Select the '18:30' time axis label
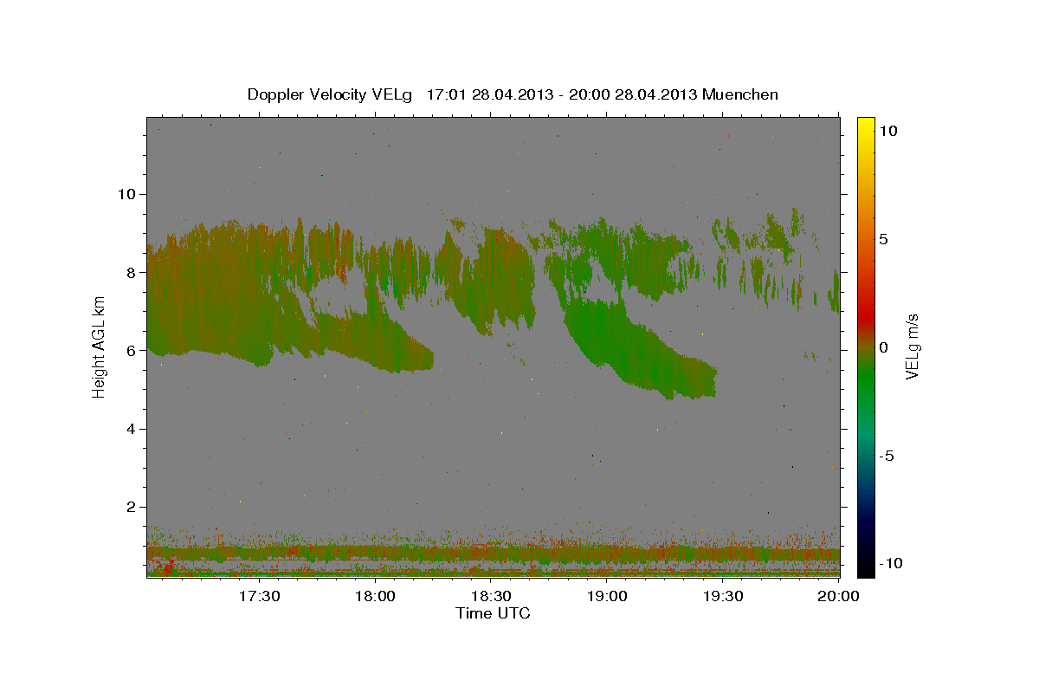 pos(491,596)
